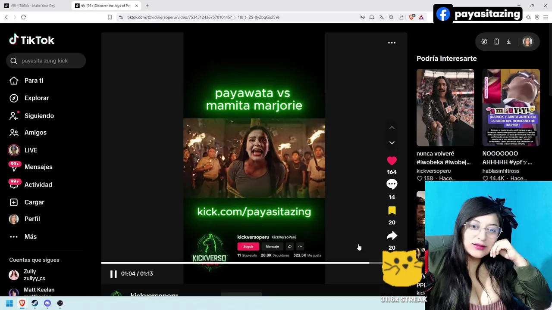Click the 'nunca volveré #iwobeka' title
Viewport: 552px width, 310px height.
[x=443, y=158]
